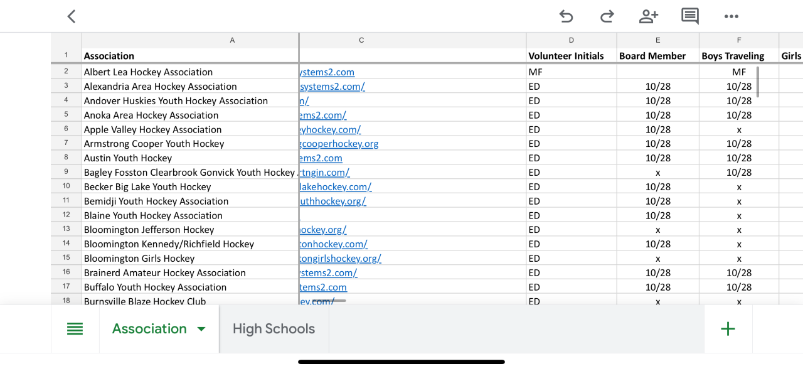Select the Bemidji Youth Hockey Association cell
This screenshot has height=371, width=803.
click(x=156, y=202)
